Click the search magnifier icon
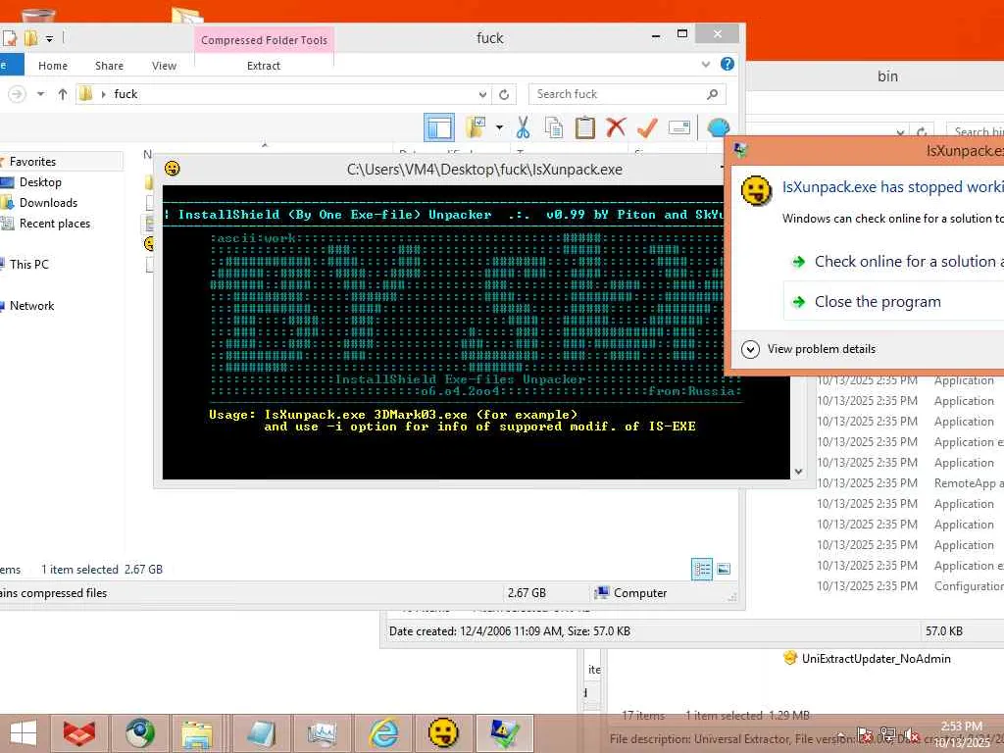 click(x=712, y=94)
